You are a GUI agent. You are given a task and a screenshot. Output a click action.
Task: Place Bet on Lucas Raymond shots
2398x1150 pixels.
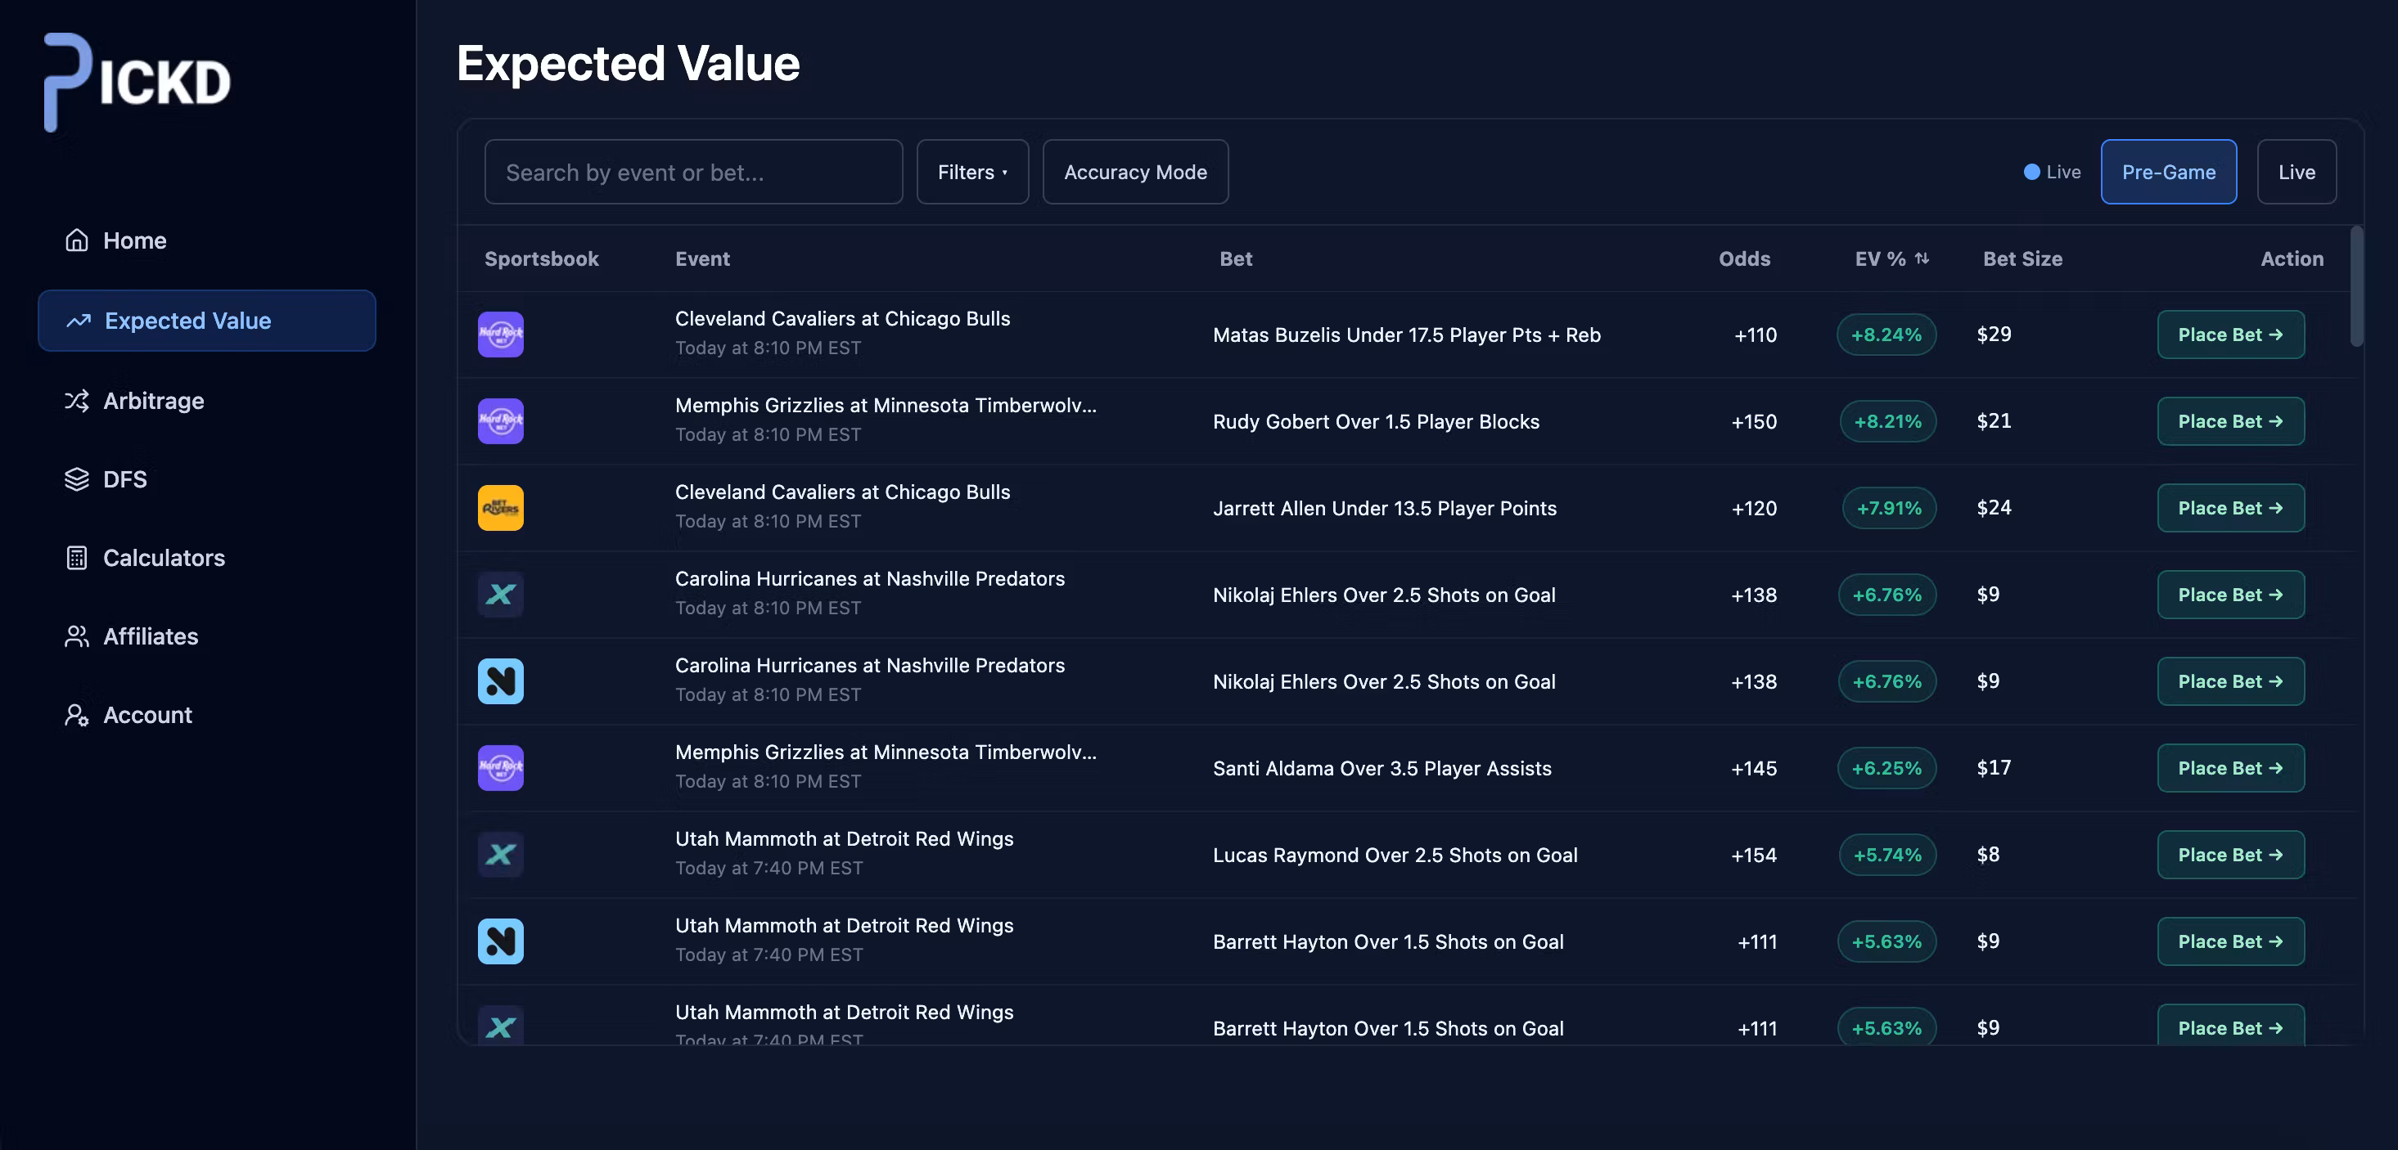[2230, 855]
